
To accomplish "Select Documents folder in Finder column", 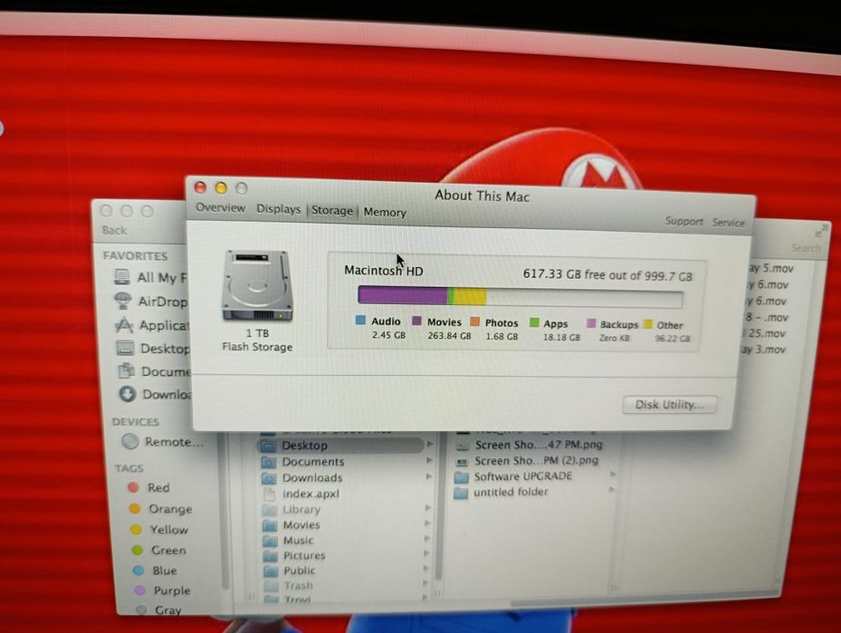I will pyautogui.click(x=303, y=461).
